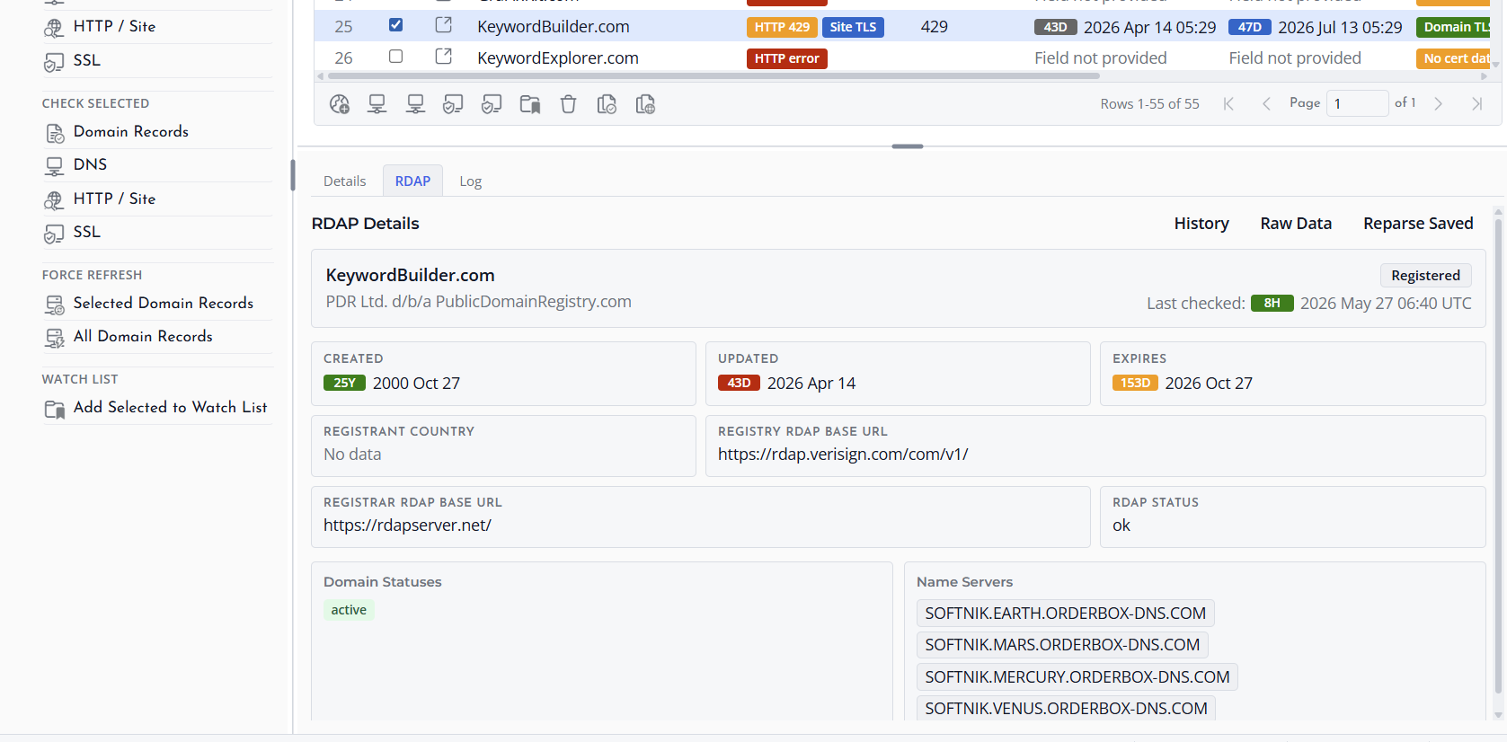
Task: Click SOFTNIK.MERCURY.ORDERBOX-DNS.COM name server
Action: [x=1077, y=677]
